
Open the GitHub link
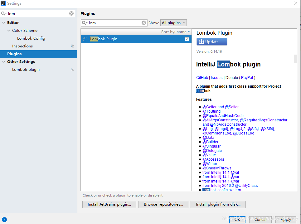pyautogui.click(x=202, y=78)
